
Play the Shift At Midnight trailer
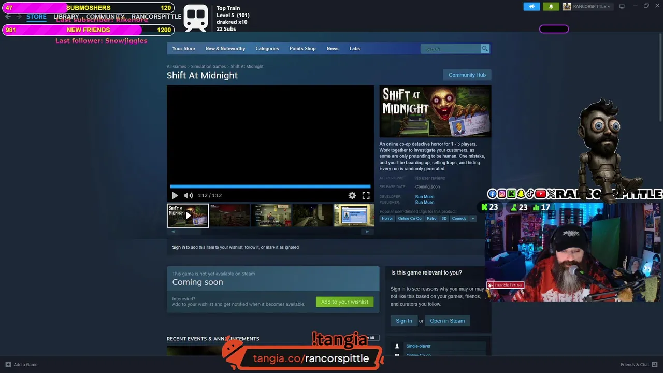[175, 195]
